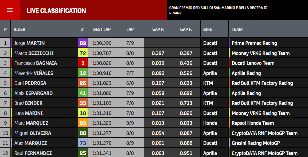Click Dani Pedrosa's number 26 badge
Screen dimensions: 308x157
click(83, 83)
